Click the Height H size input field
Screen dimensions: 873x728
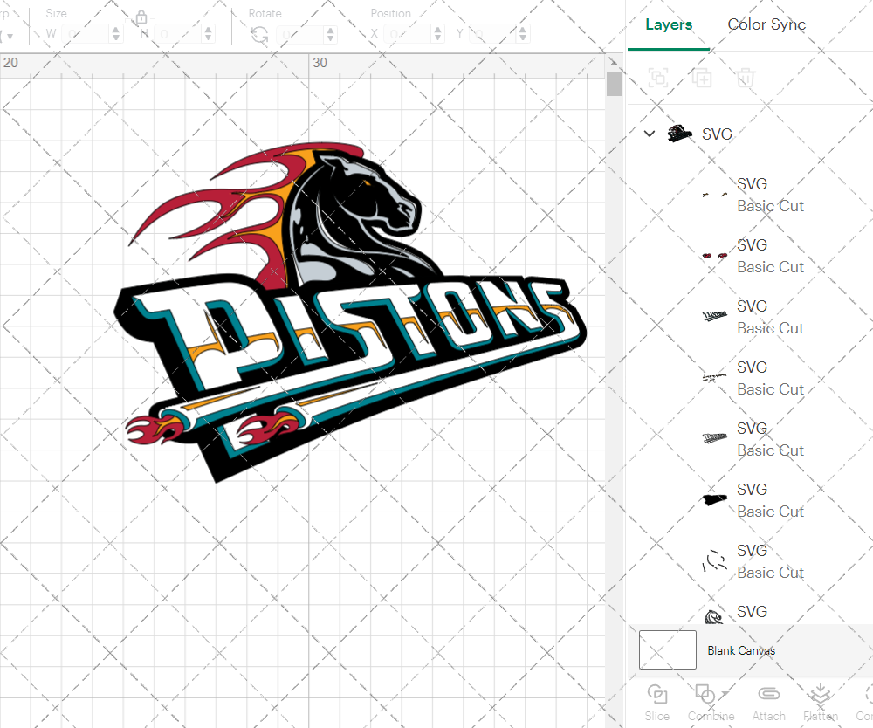(178, 34)
